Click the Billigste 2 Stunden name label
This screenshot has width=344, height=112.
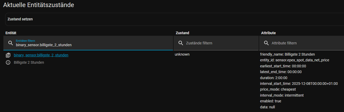tap(29, 62)
